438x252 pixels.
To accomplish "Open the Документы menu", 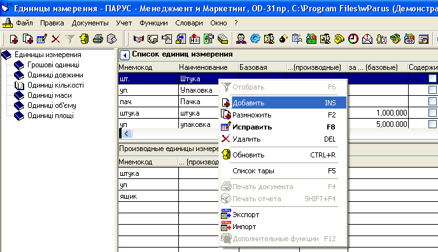I will click(x=90, y=23).
